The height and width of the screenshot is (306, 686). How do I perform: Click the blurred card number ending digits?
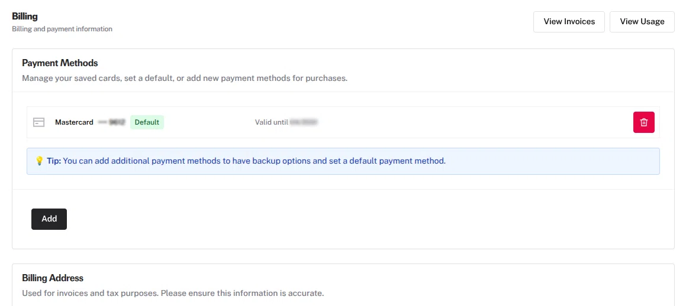click(x=112, y=122)
